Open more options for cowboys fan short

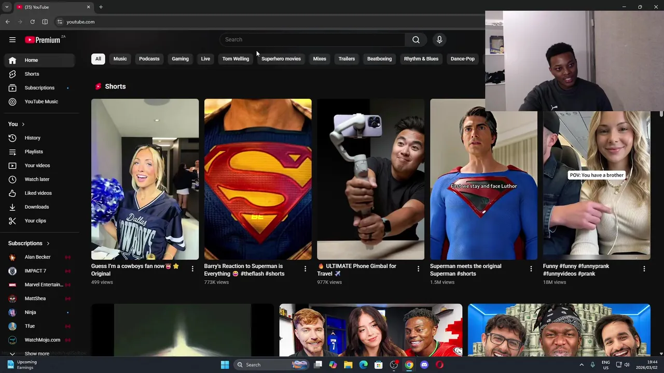click(x=192, y=269)
